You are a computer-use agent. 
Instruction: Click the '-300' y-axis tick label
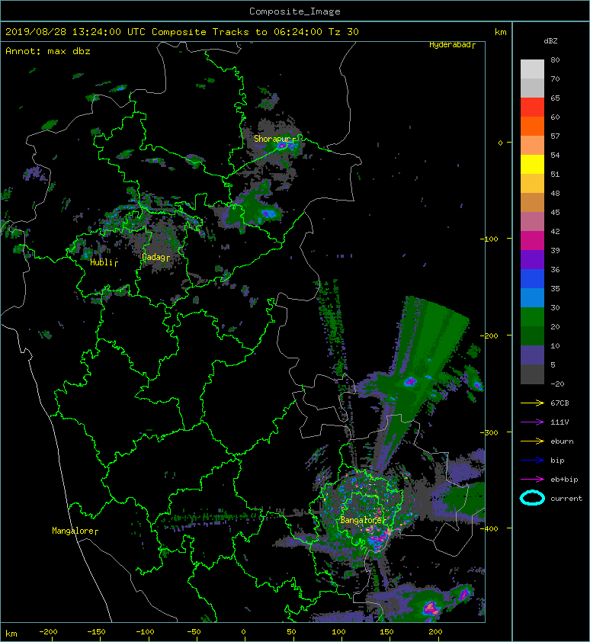click(489, 432)
